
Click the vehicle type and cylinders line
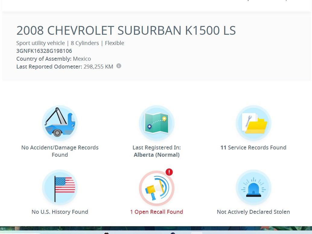(x=70, y=43)
